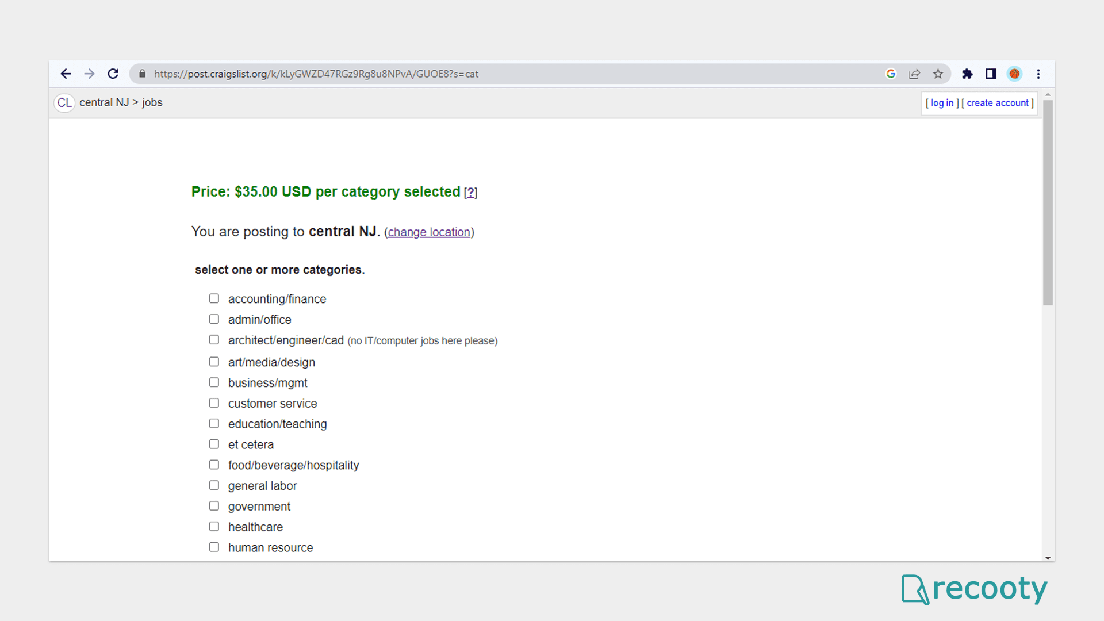Image resolution: width=1104 pixels, height=621 pixels.
Task: Click the page vertical scrollbar thumb
Action: [1048, 201]
